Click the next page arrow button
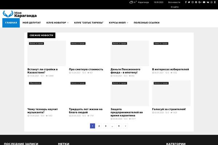This screenshot has width=218, height=145. tap(125, 126)
